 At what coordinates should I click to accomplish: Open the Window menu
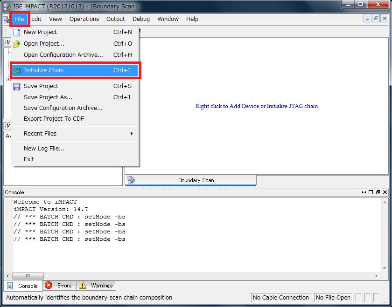[168, 19]
